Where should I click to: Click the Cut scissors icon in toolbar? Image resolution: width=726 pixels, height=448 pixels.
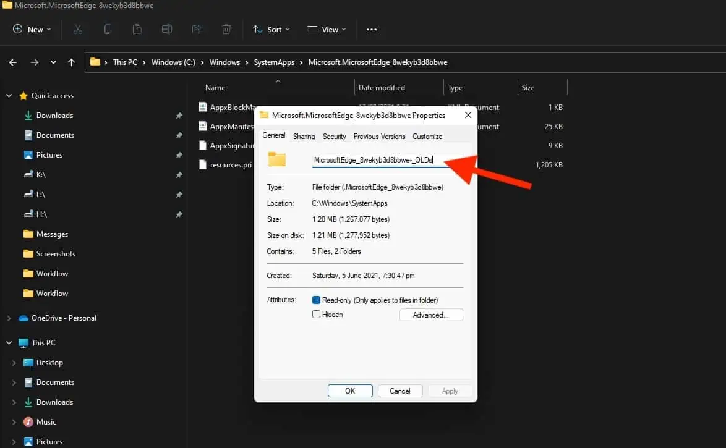pos(78,29)
